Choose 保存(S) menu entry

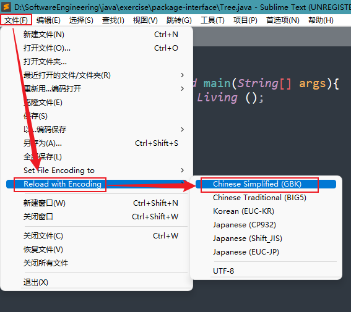97,116
